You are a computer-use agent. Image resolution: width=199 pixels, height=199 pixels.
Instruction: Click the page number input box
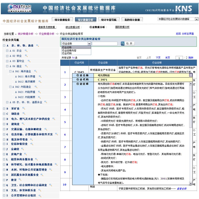[x=179, y=58]
